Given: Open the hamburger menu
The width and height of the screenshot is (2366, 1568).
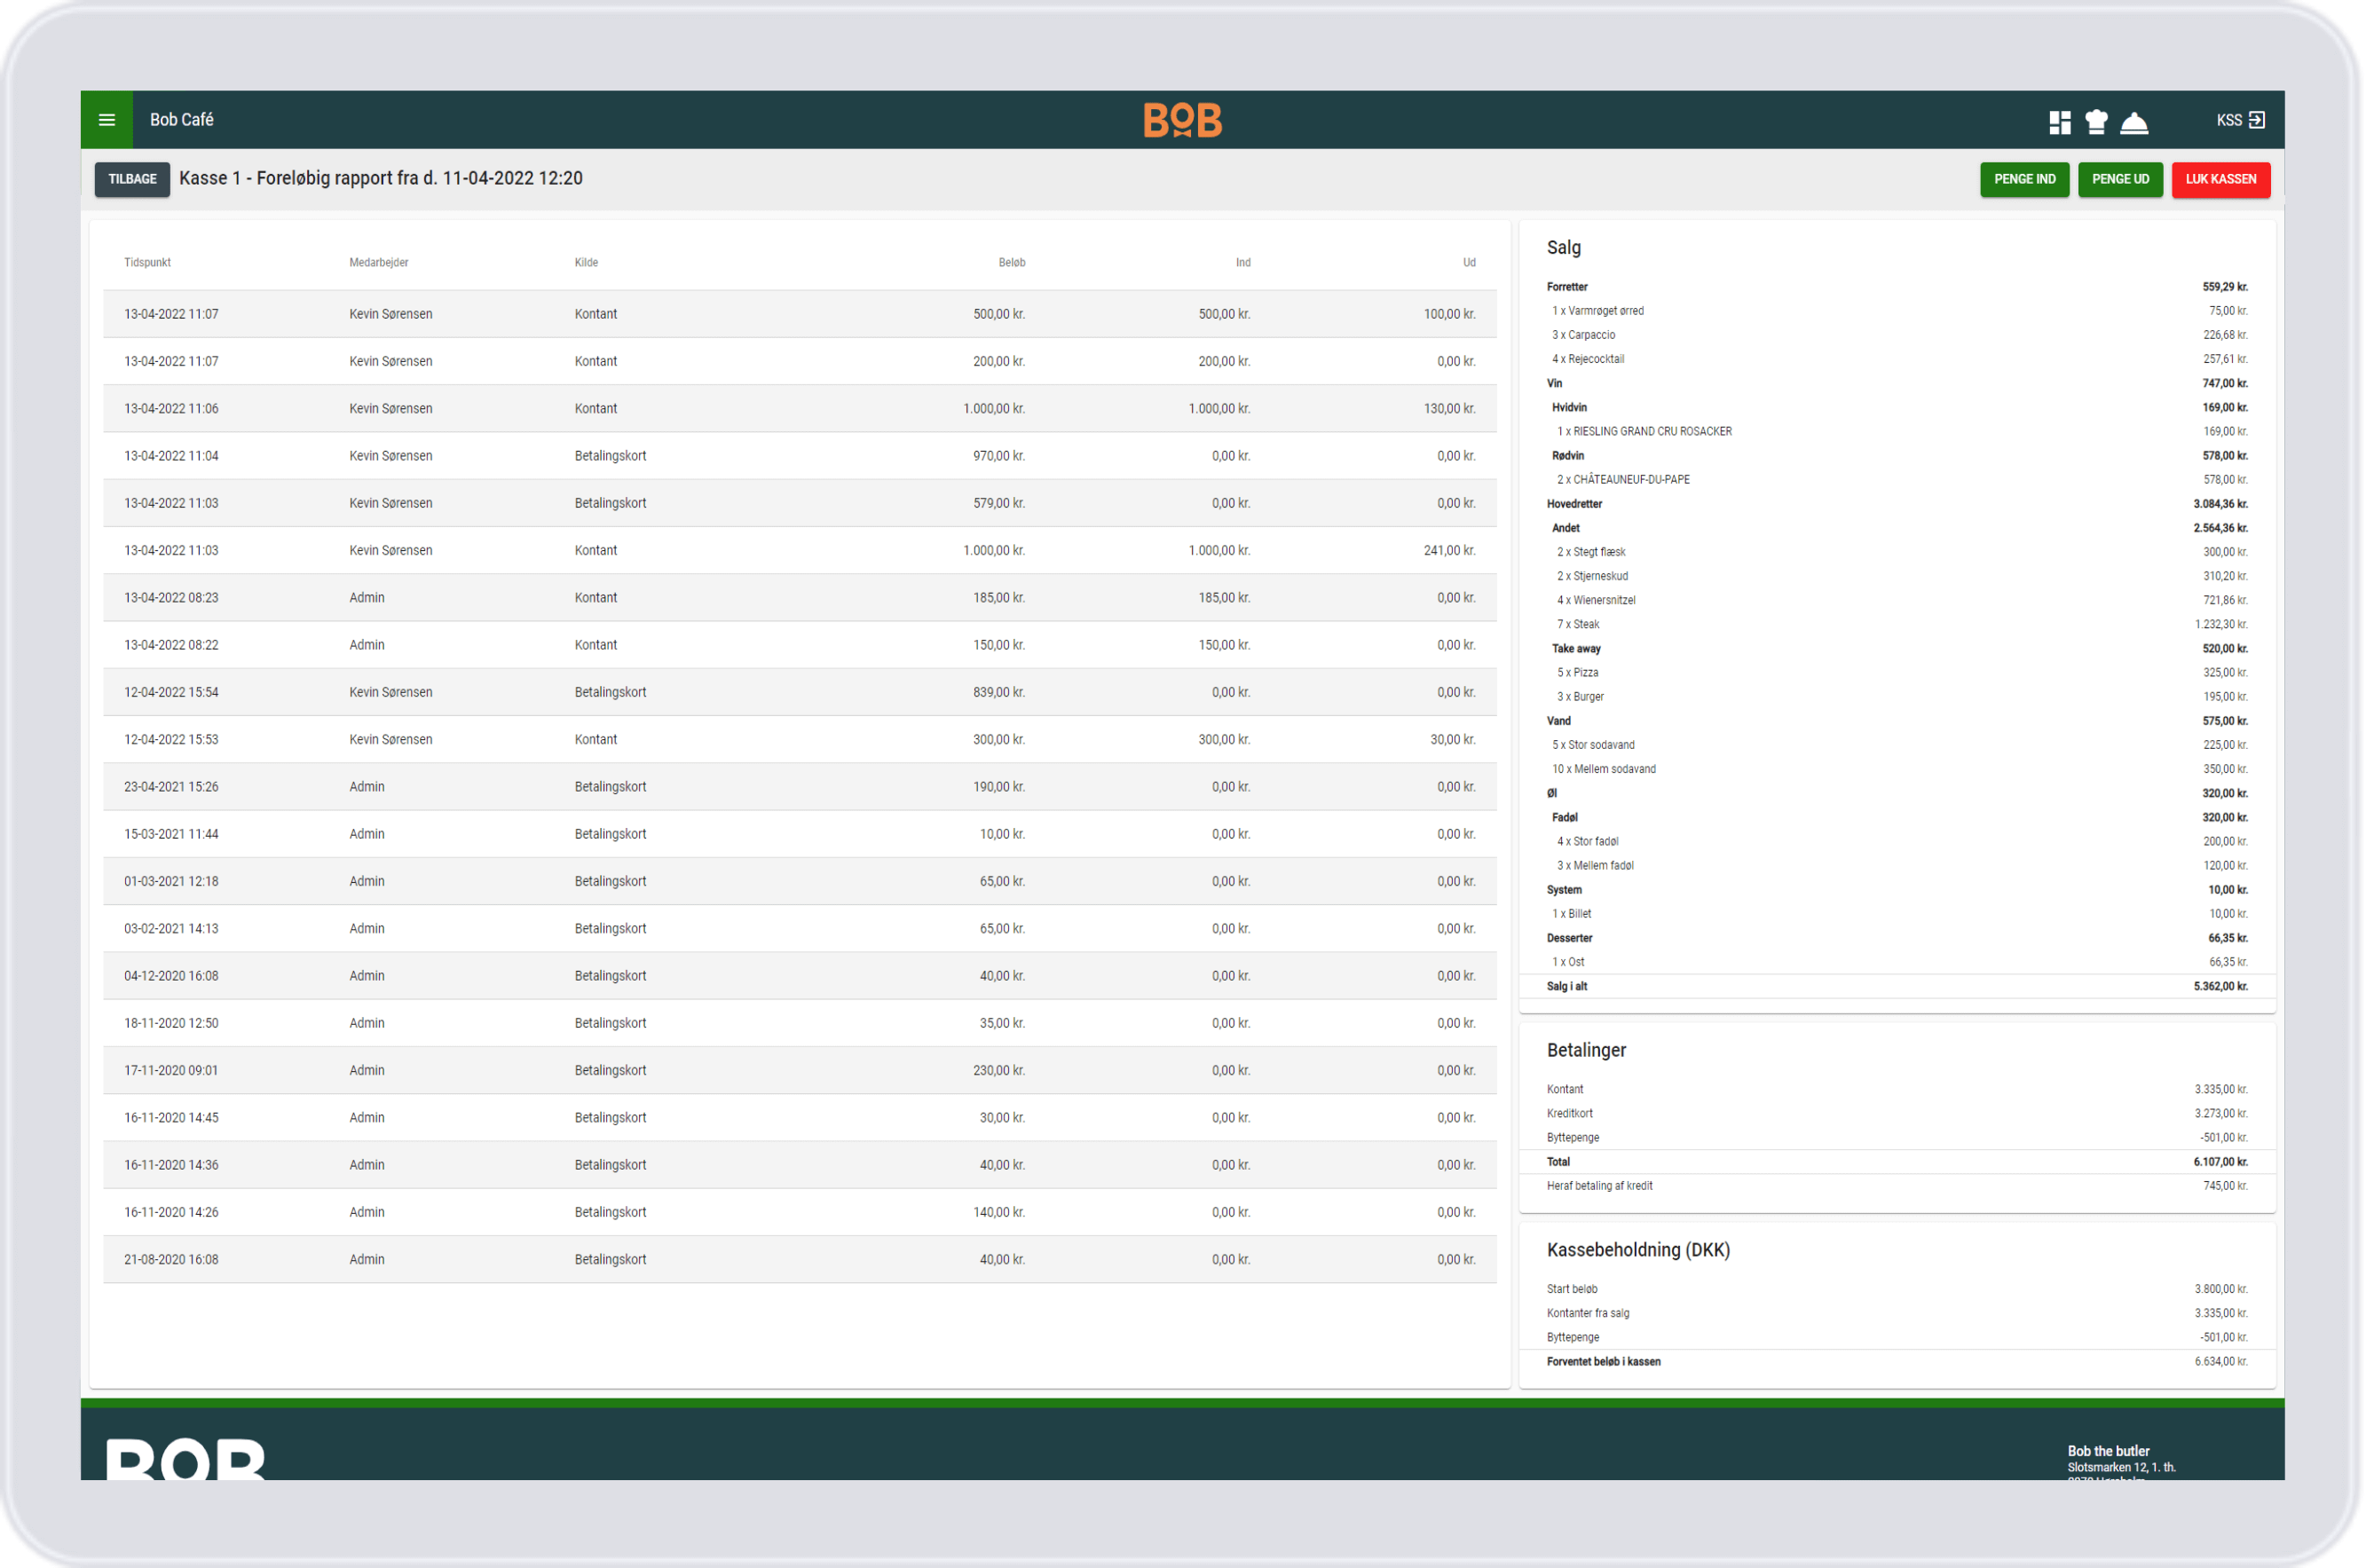Looking at the screenshot, I should [x=107, y=120].
